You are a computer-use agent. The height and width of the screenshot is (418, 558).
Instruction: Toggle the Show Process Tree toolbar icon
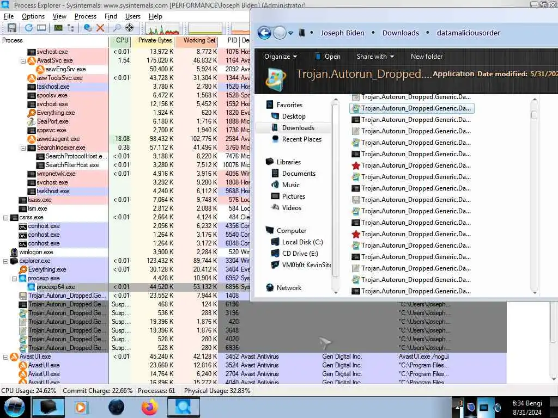(x=70, y=28)
